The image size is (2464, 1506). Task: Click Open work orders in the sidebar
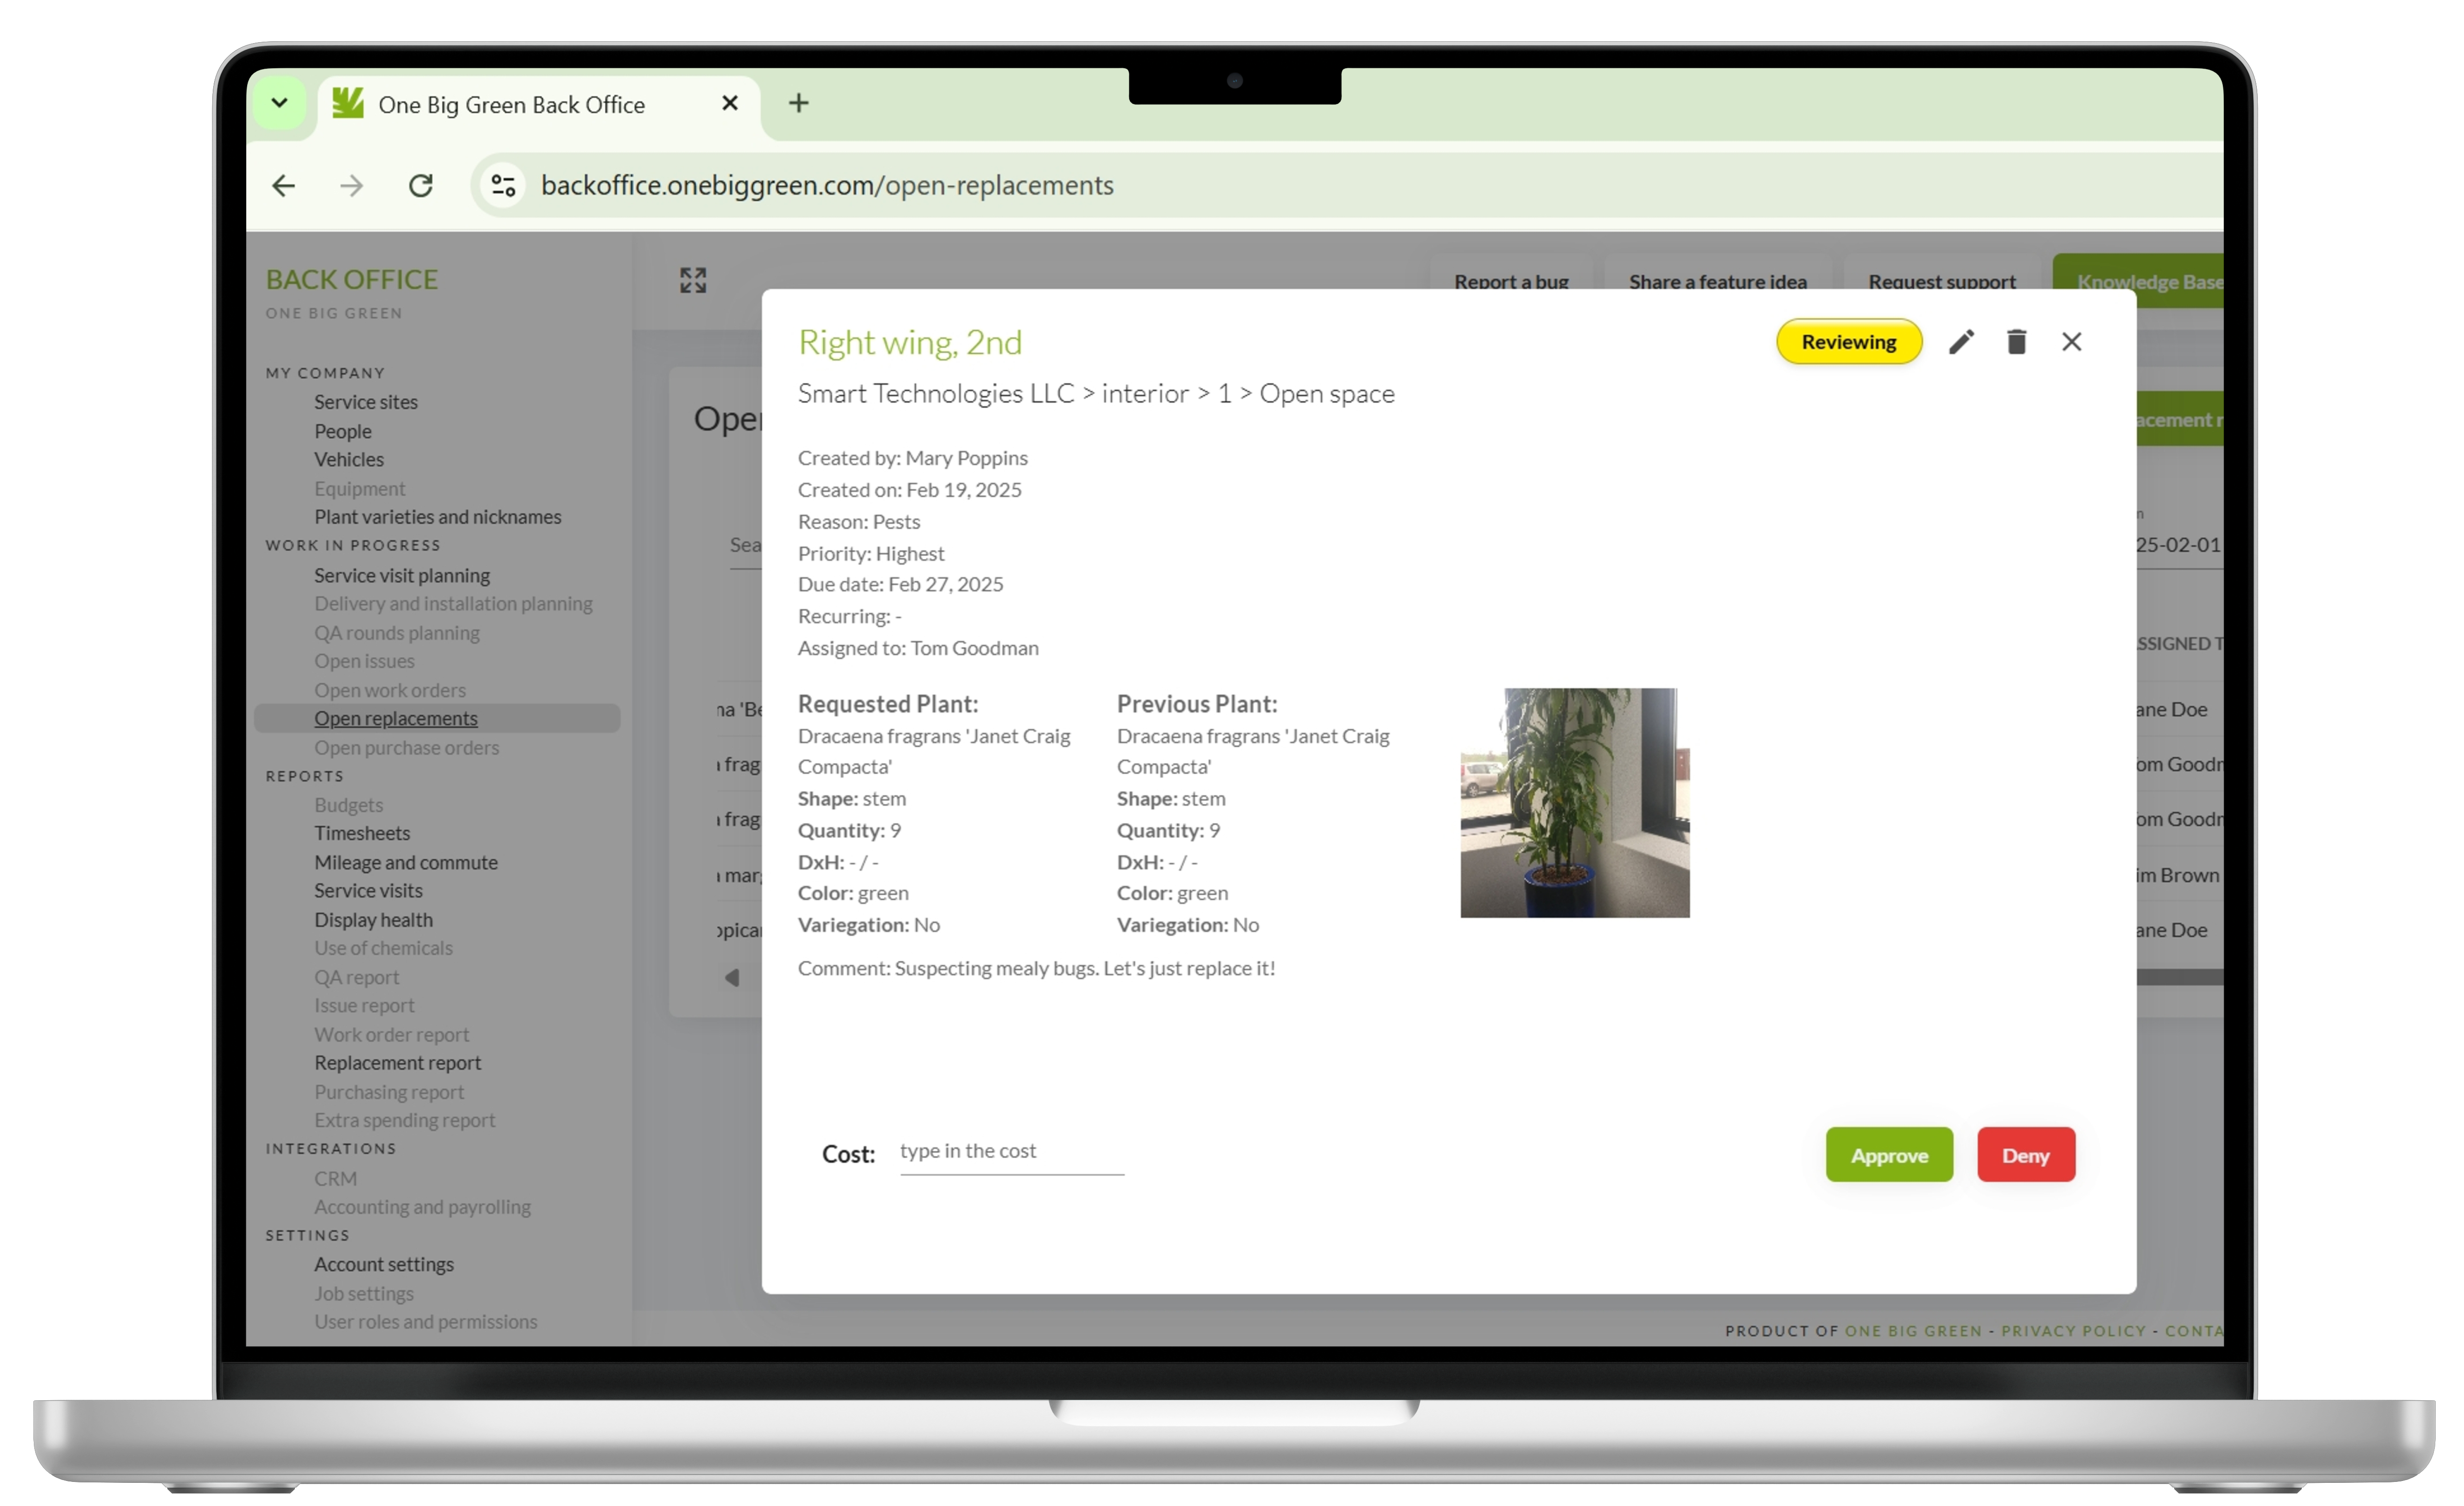(x=390, y=691)
